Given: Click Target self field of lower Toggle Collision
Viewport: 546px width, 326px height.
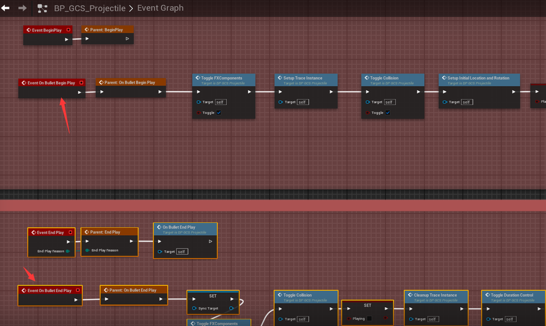Looking at the screenshot, I should [303, 319].
